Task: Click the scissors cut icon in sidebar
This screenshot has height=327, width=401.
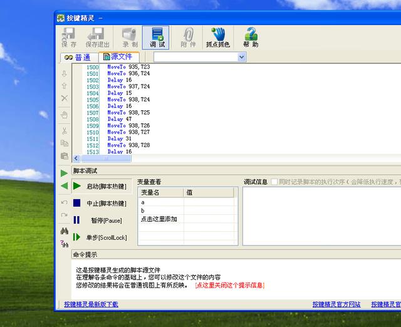Action: coord(64,130)
